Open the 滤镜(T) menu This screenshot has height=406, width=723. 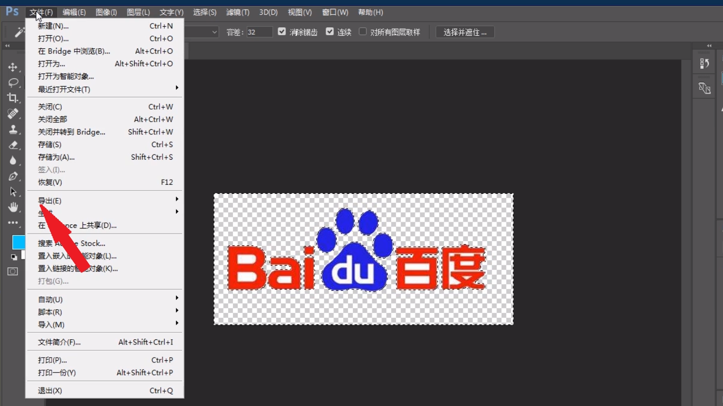coord(237,12)
